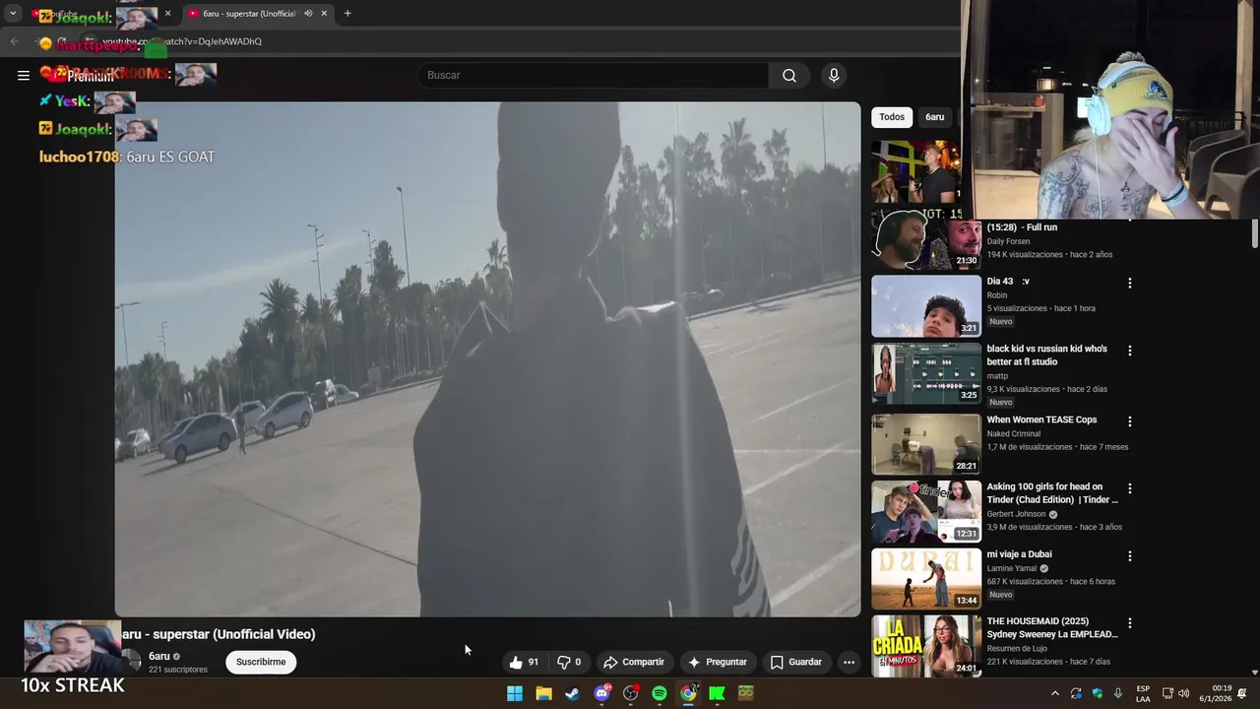Subscribe using the Suscribirme button
The width and height of the screenshot is (1260, 709).
pyautogui.click(x=261, y=662)
